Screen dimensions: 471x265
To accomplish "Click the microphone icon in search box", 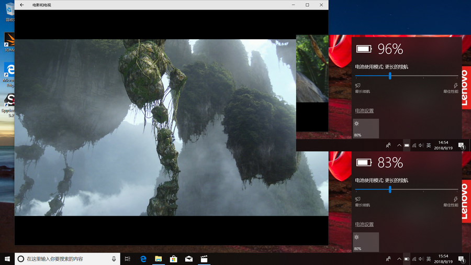I will pos(114,259).
